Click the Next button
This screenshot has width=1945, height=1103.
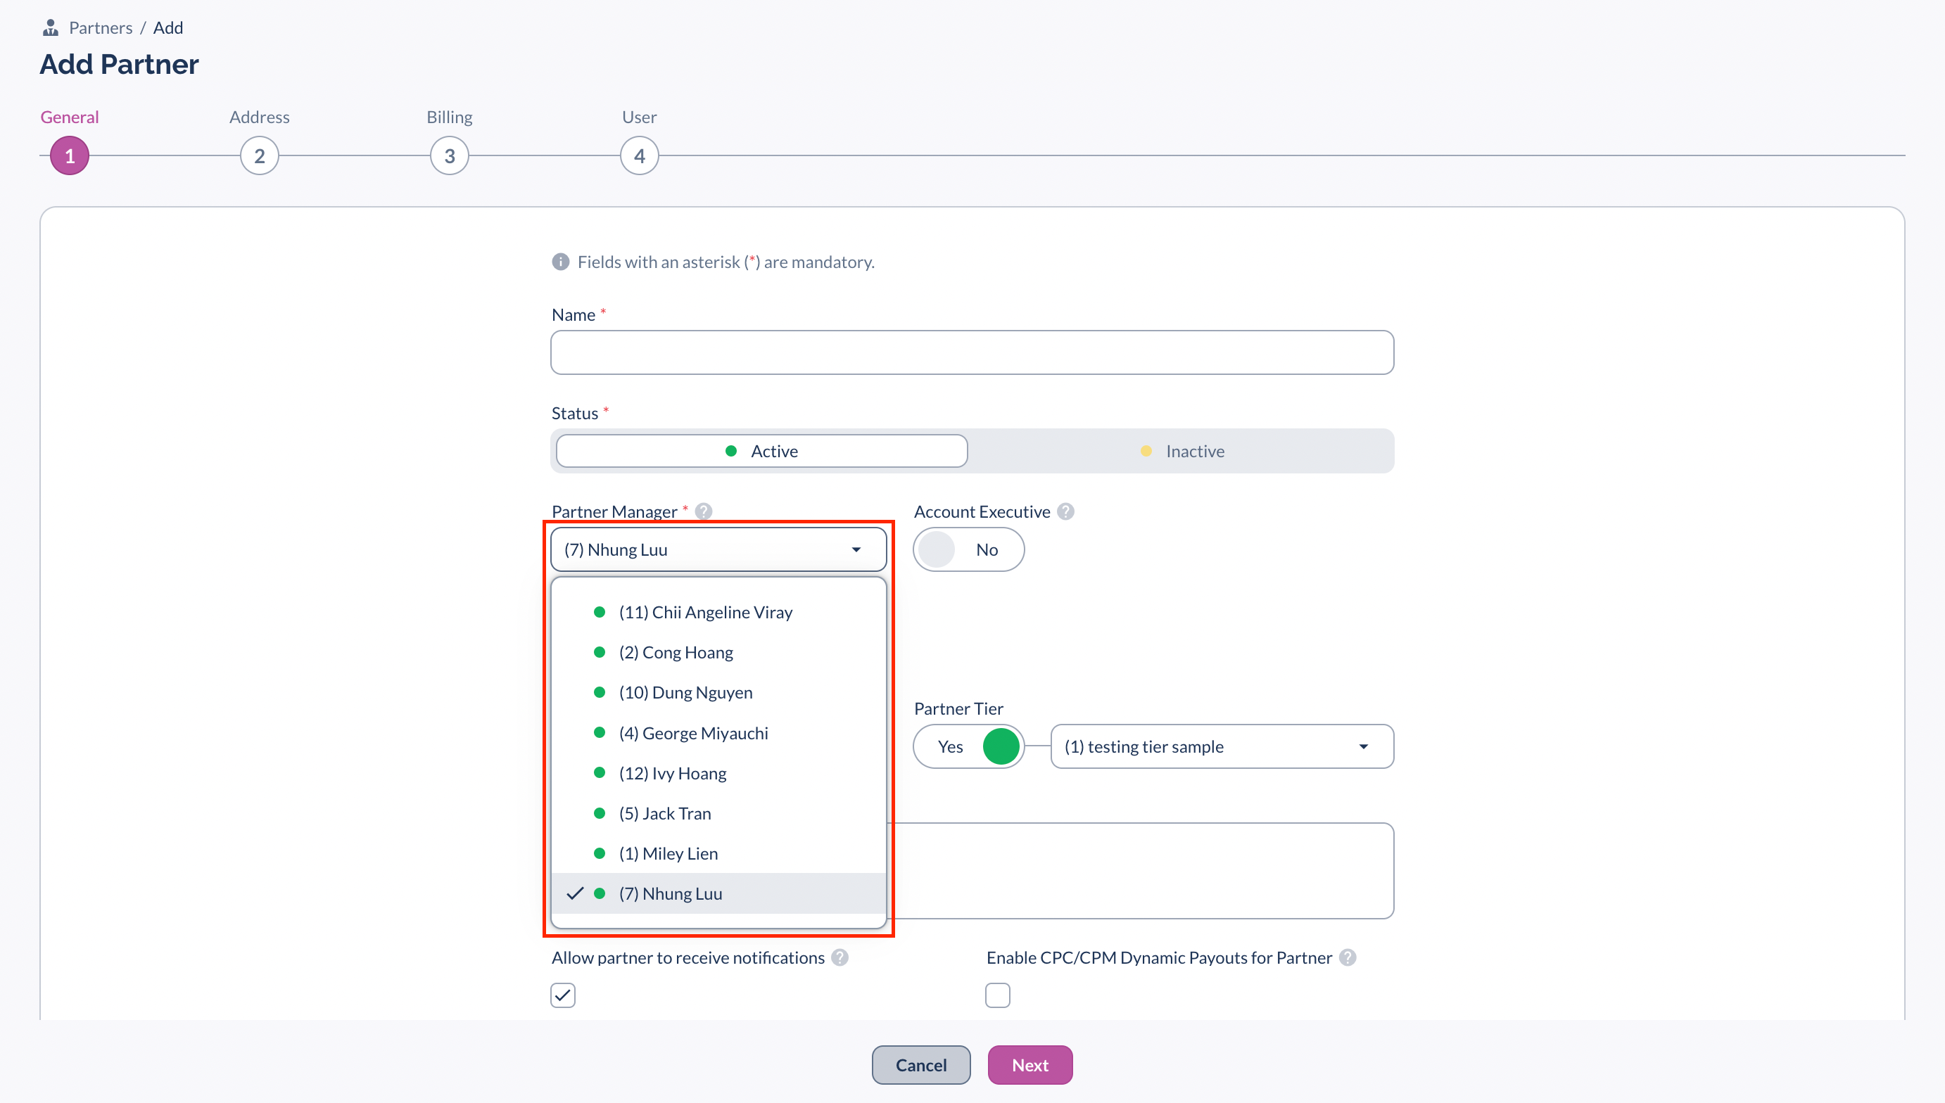tap(1029, 1064)
